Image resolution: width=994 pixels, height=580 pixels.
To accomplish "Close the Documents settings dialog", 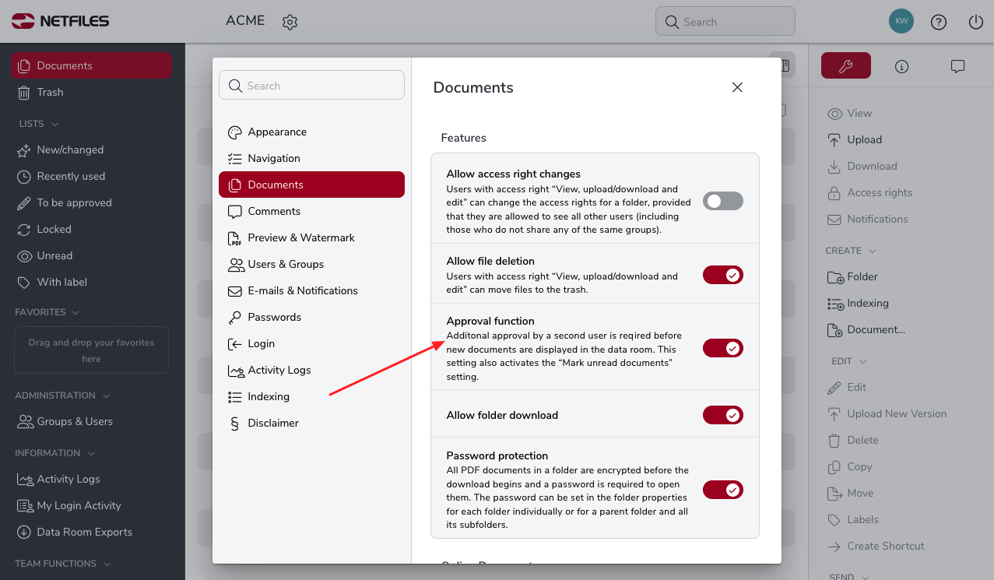I will [x=737, y=87].
